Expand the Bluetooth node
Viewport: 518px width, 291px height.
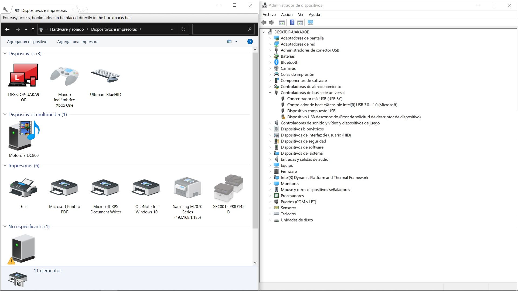[270, 63]
